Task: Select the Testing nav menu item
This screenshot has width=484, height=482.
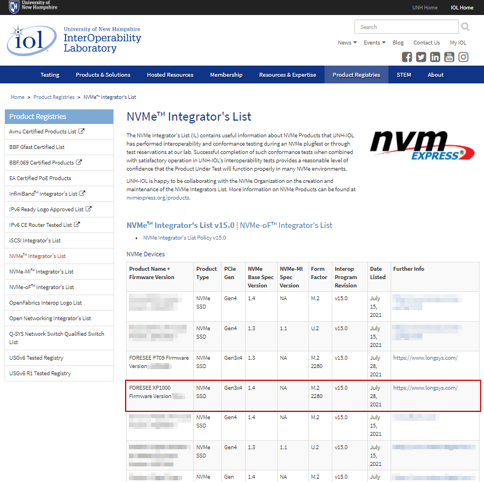Action: click(x=50, y=75)
